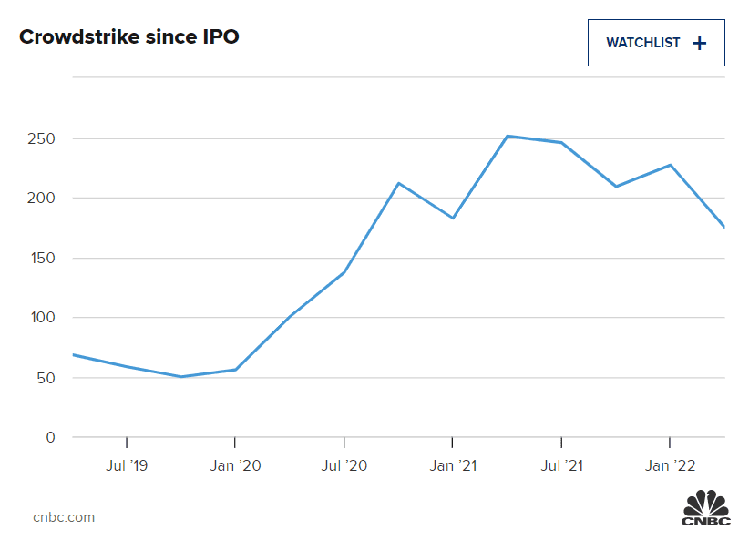Click the Jan '21 axis tick label

(x=453, y=466)
